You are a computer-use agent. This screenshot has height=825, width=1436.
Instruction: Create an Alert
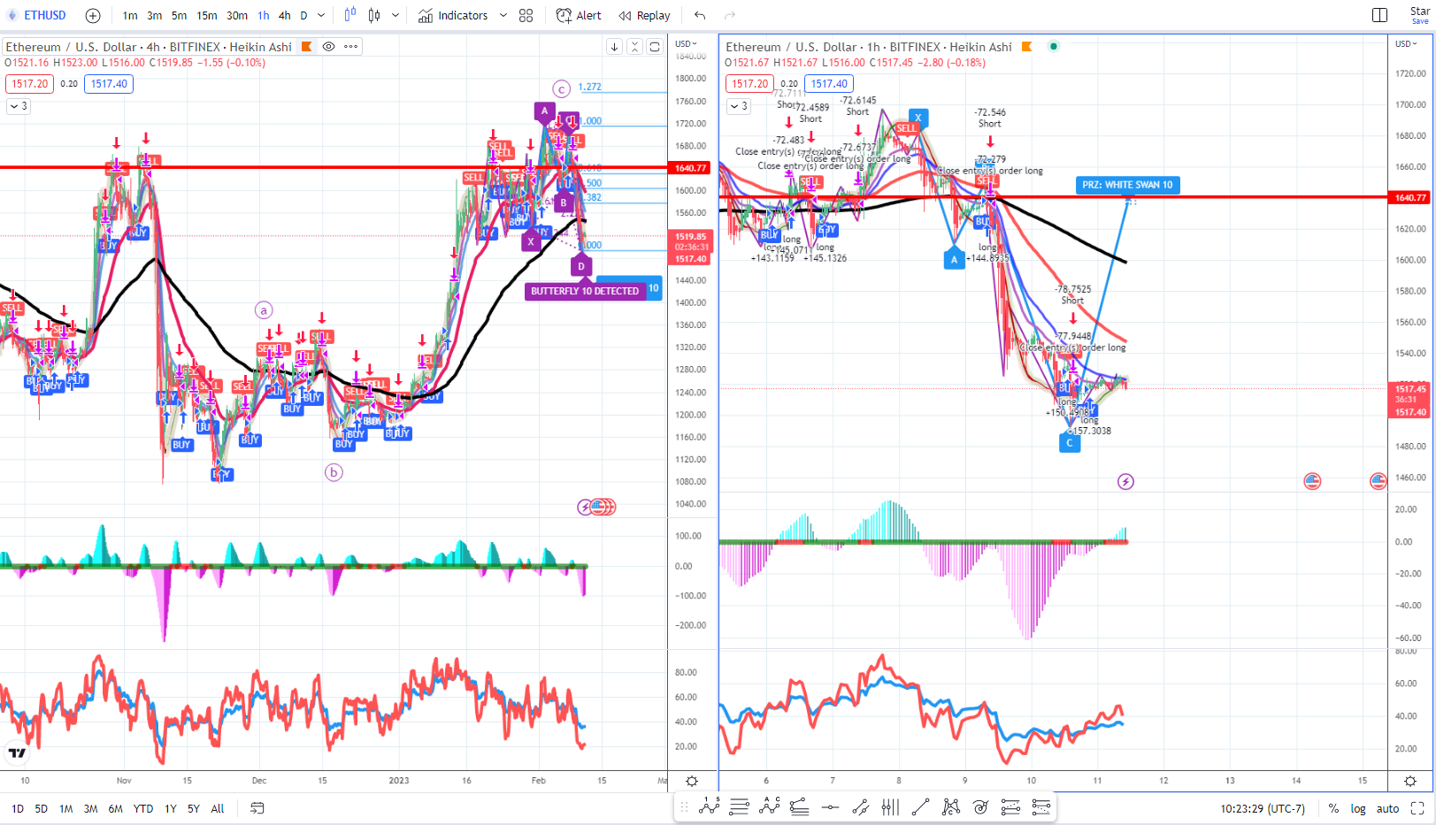(x=579, y=15)
